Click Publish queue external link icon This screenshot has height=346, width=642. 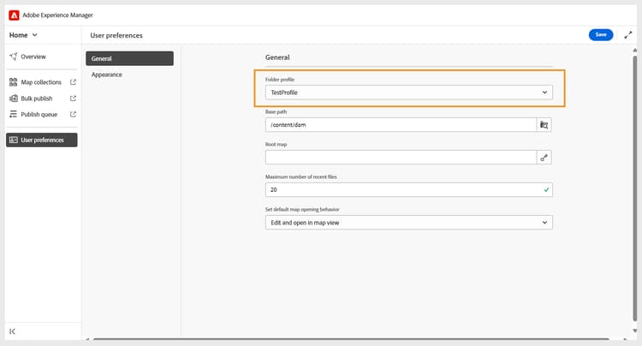[x=73, y=114]
